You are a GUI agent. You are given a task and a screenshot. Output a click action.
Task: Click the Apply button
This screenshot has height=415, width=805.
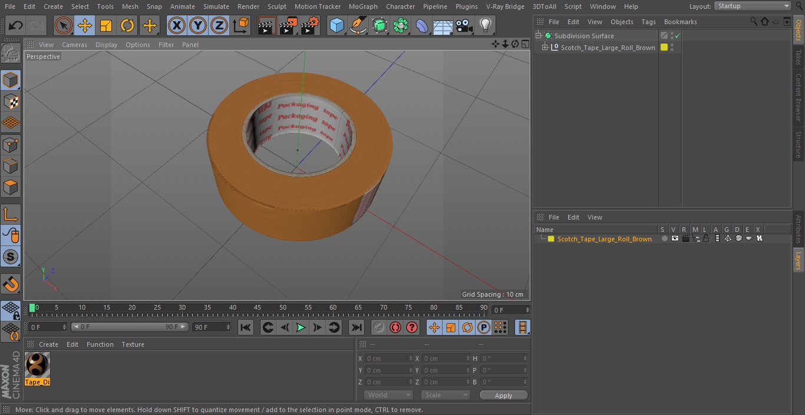(503, 396)
